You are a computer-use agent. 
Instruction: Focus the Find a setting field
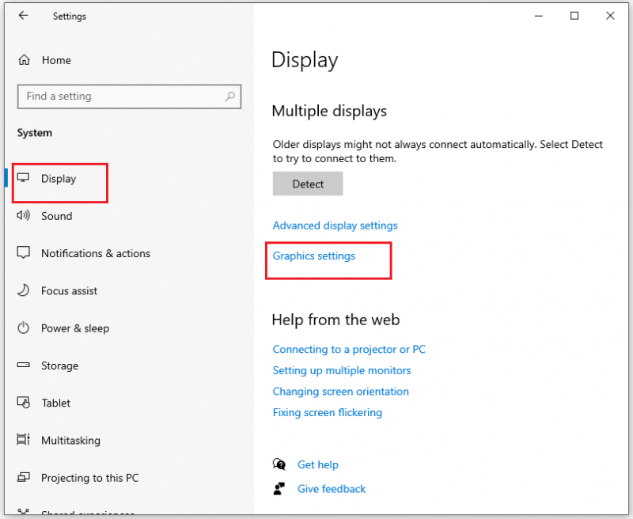(x=129, y=97)
